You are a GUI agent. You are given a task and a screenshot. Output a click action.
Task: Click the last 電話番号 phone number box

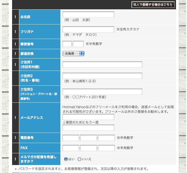tap(106, 138)
